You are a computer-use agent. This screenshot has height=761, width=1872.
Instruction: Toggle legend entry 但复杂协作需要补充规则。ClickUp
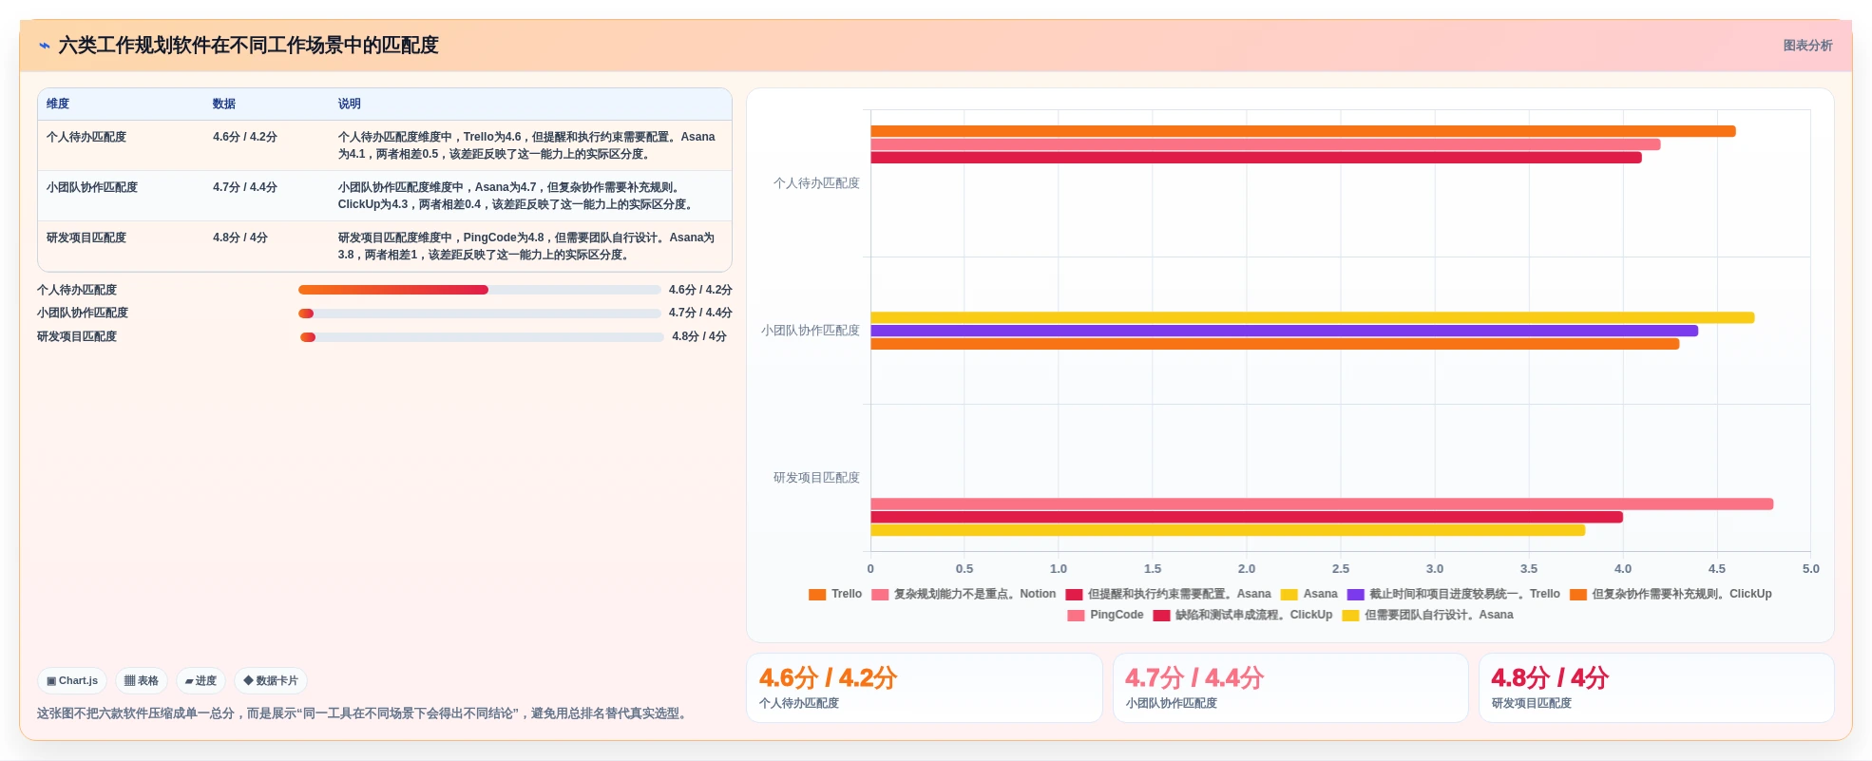point(1671,594)
